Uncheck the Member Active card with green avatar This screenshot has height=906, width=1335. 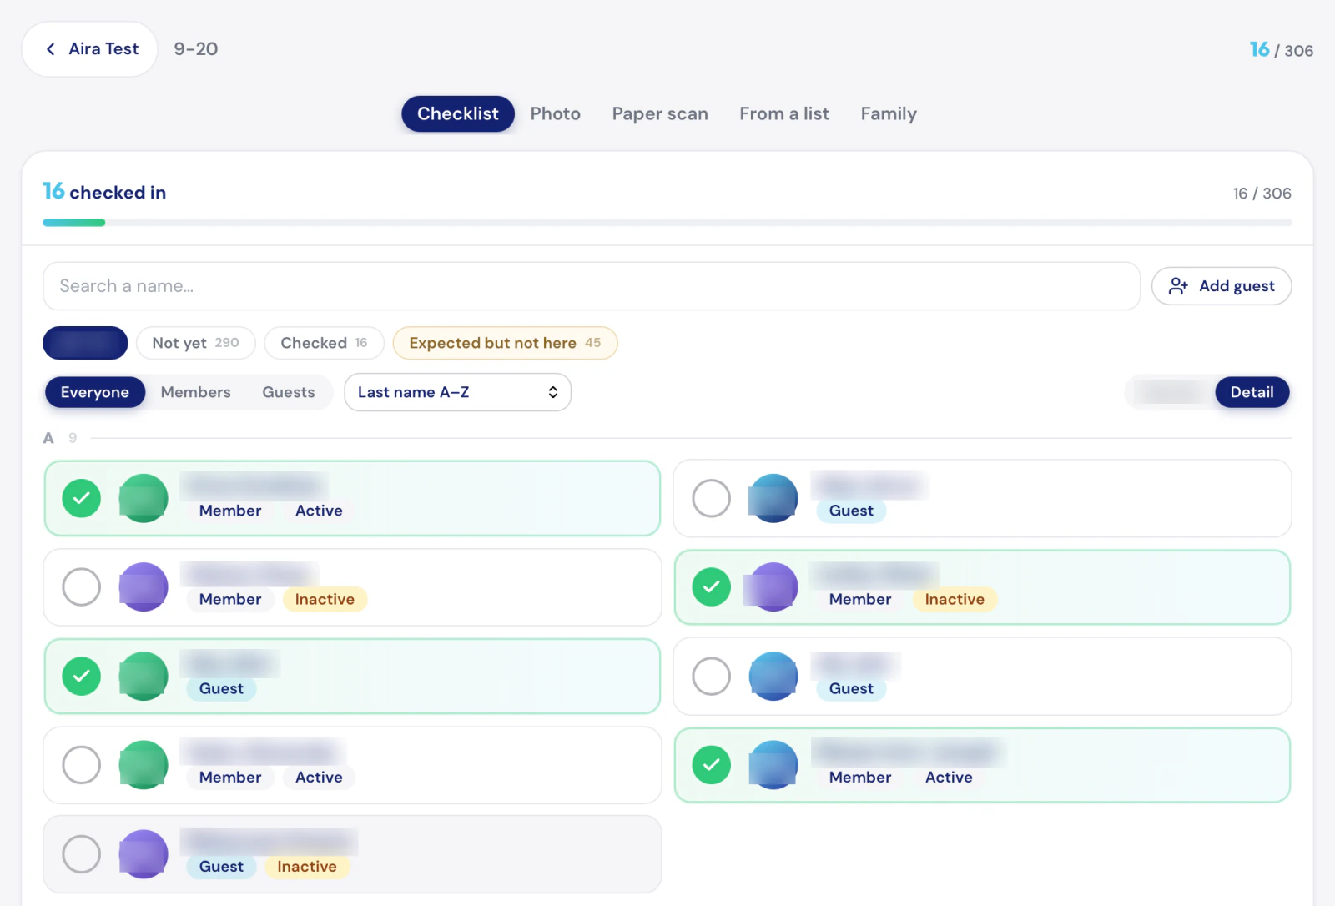pyautogui.click(x=82, y=498)
